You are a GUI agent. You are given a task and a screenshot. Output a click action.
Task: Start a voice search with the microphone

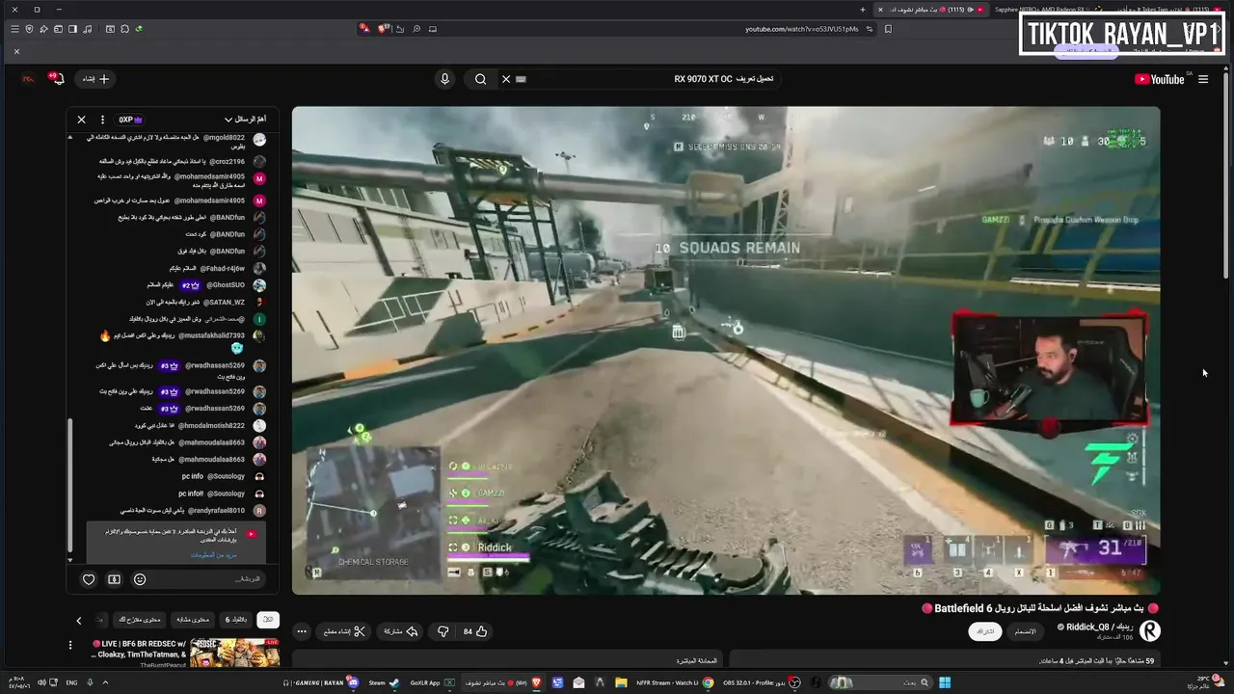coord(444,79)
